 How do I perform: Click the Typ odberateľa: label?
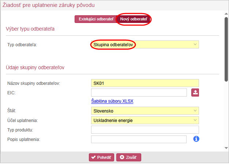[22, 45]
